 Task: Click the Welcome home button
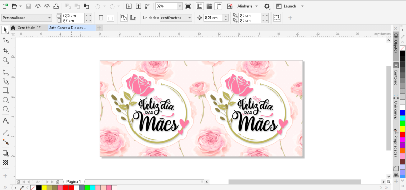click(x=13, y=28)
